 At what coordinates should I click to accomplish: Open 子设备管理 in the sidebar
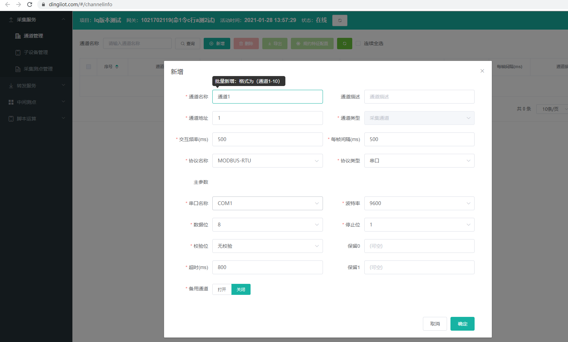pos(36,52)
